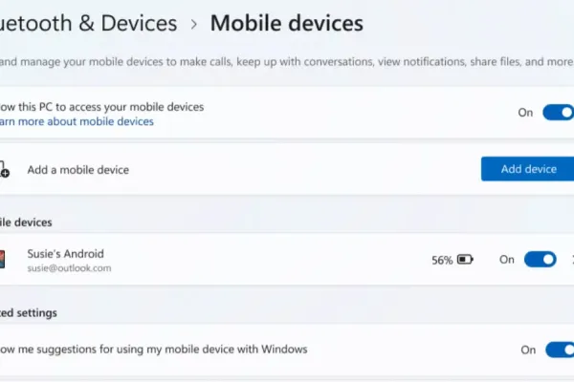The height and width of the screenshot is (382, 574).
Task: Click the Mobile devices section heading
Action: tap(26, 222)
